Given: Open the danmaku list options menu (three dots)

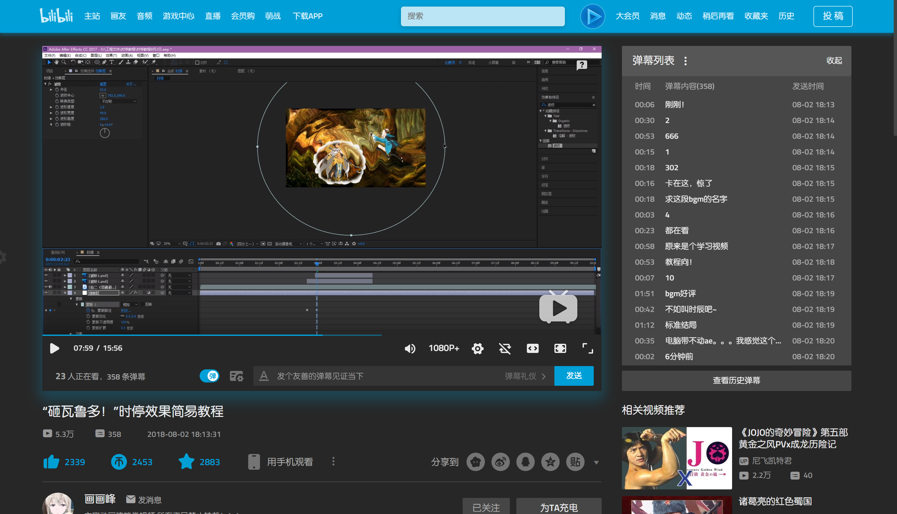Looking at the screenshot, I should [x=685, y=61].
